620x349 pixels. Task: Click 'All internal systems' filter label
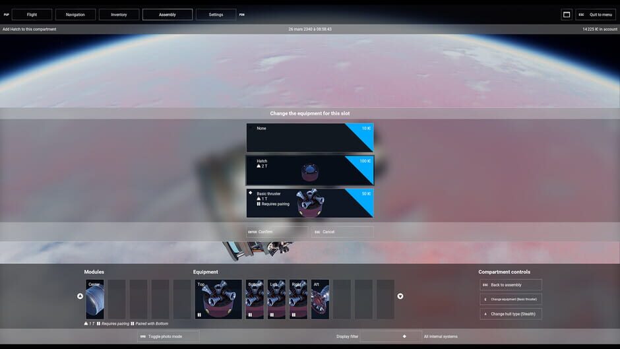(x=441, y=336)
